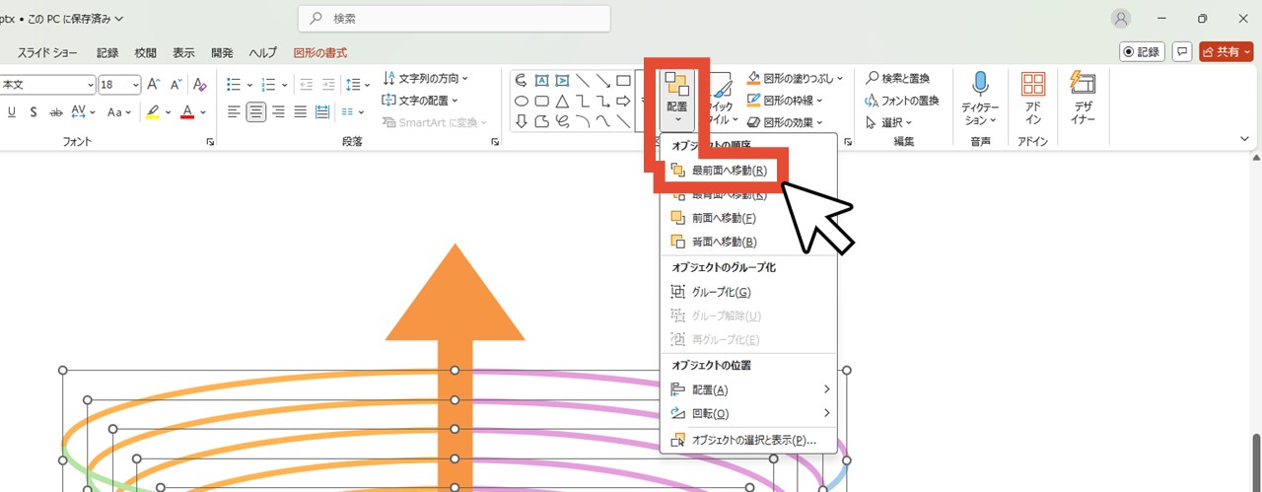
Task: Click フォントの置換 replace fonts
Action: click(902, 101)
